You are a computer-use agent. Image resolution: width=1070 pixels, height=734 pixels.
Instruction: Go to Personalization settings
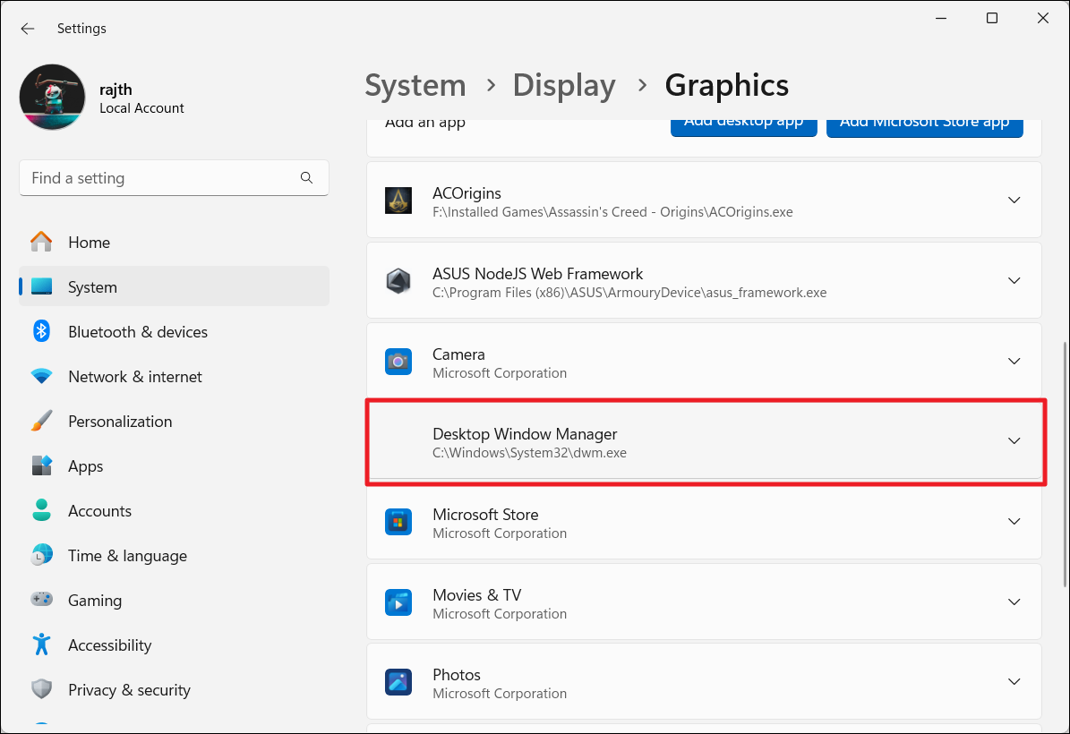coord(120,422)
